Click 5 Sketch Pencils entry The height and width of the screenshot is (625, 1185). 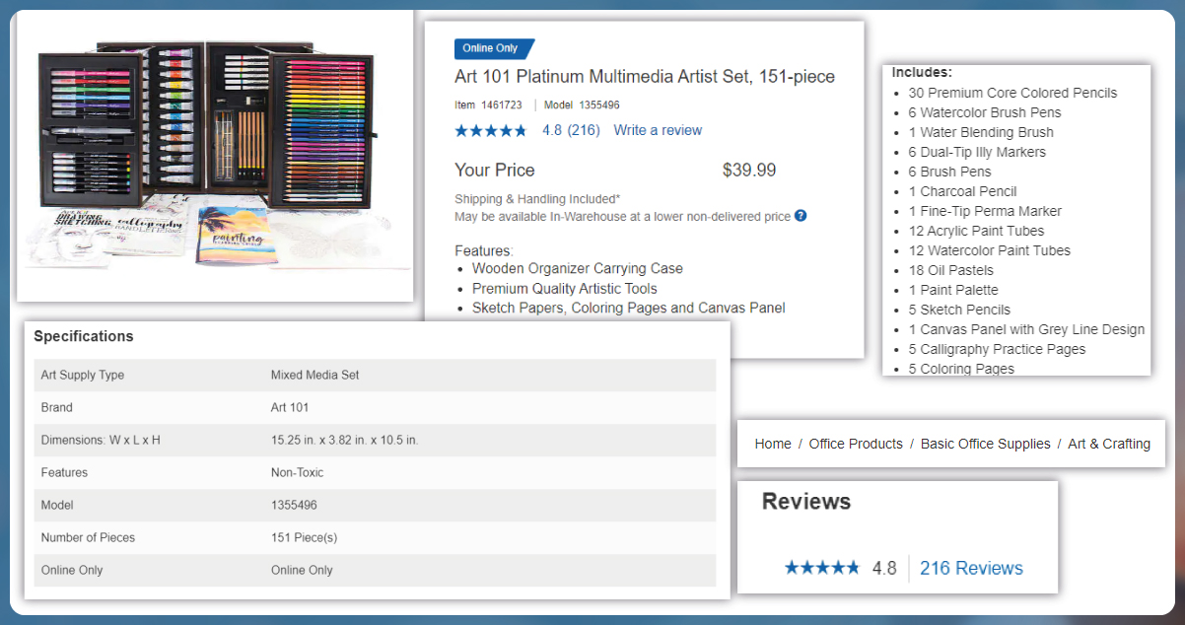tap(959, 310)
